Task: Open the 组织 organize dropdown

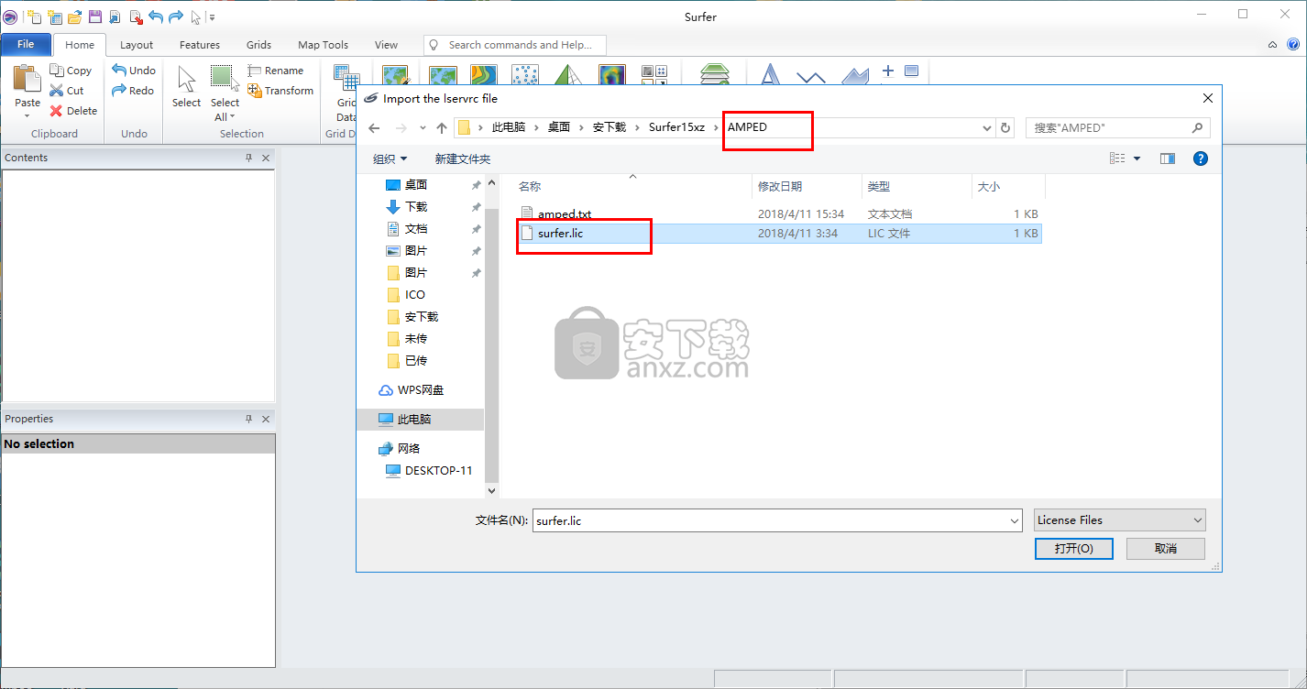Action: coord(390,159)
